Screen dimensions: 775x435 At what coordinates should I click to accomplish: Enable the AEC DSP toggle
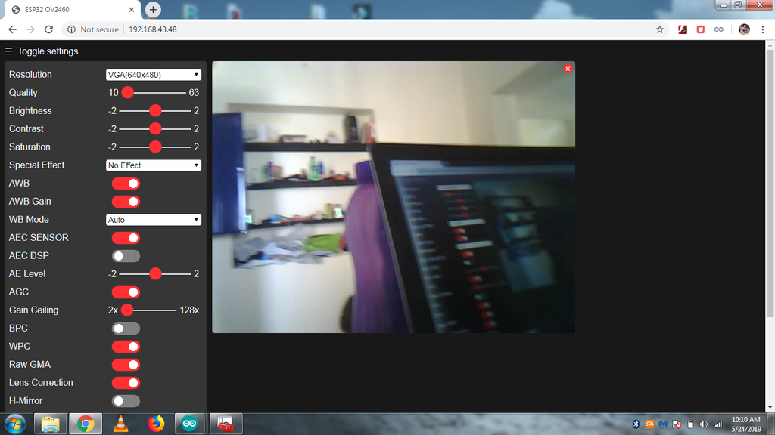click(126, 255)
